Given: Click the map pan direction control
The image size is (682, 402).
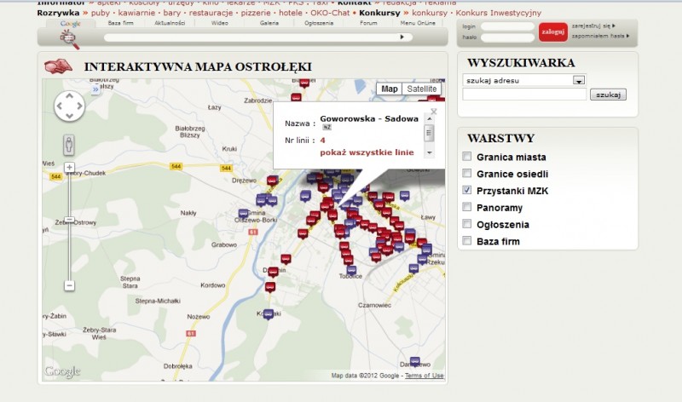Looking at the screenshot, I should (x=70, y=106).
